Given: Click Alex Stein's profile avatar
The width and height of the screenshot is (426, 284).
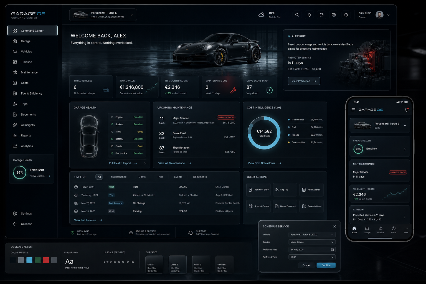Looking at the screenshot, I should pyautogui.click(x=379, y=15).
